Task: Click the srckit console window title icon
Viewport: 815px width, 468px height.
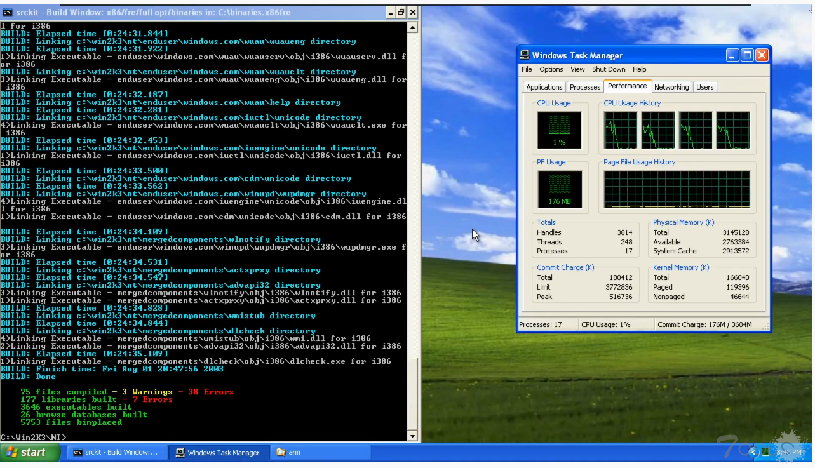Action: point(7,12)
